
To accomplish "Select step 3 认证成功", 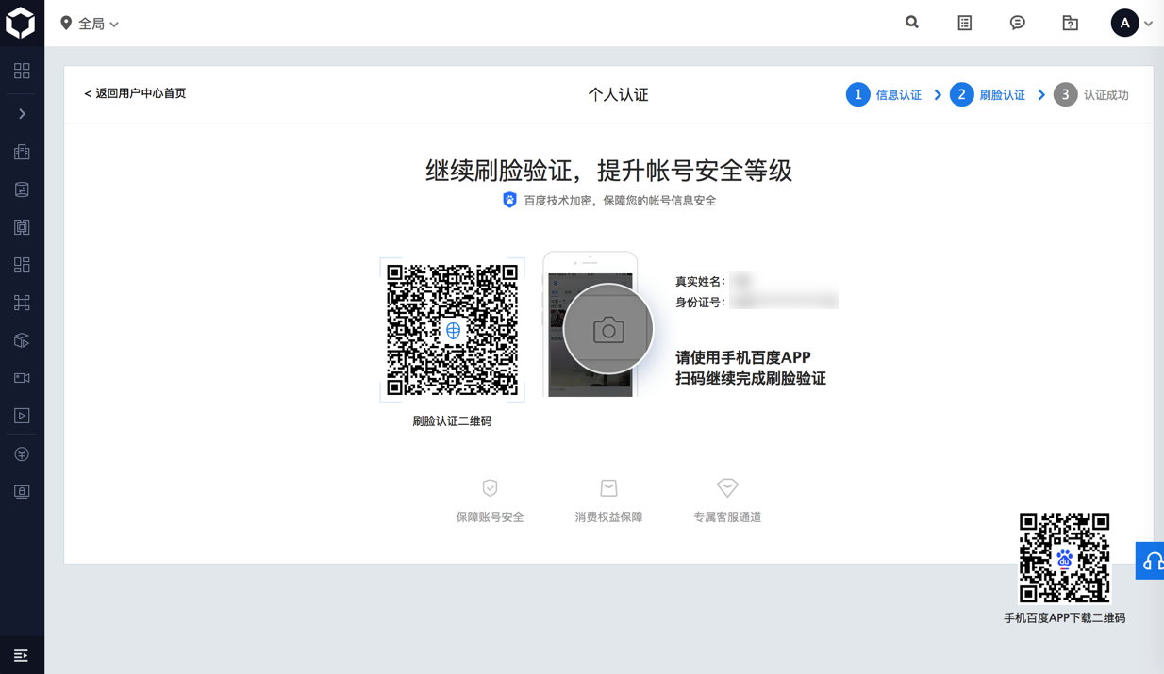I will tap(1091, 94).
